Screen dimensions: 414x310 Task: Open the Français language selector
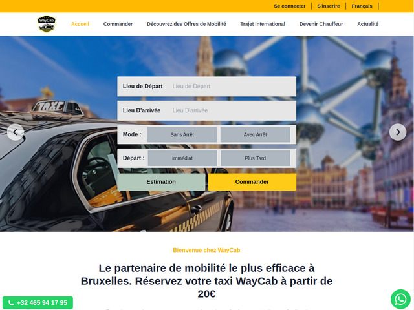click(362, 6)
